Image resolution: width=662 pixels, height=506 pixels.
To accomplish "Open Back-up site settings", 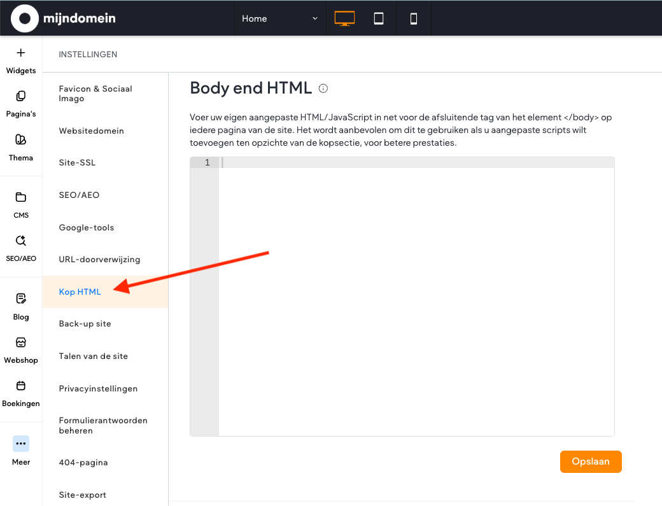I will [85, 324].
